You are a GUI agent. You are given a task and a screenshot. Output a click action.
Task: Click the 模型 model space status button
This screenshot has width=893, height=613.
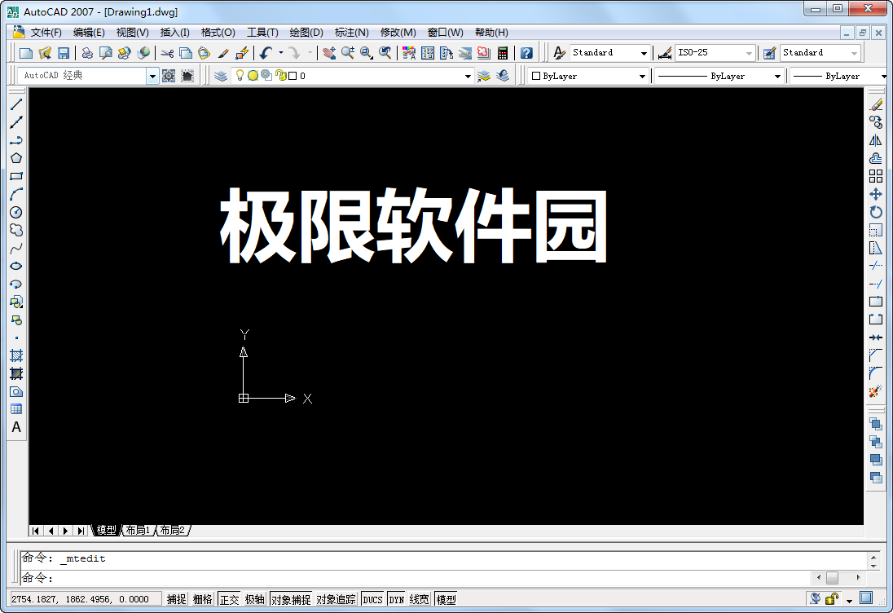[446, 599]
